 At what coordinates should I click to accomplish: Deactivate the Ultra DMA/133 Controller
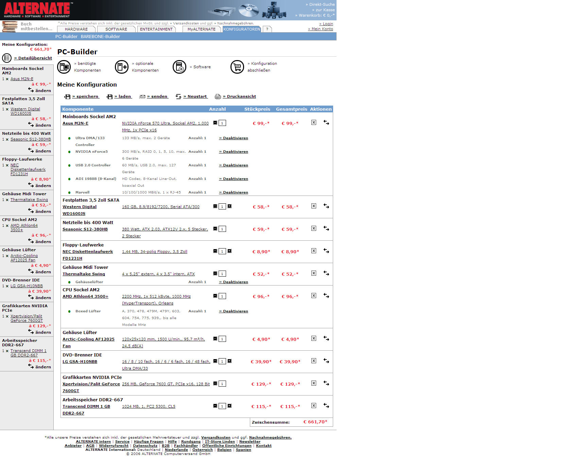234,138
